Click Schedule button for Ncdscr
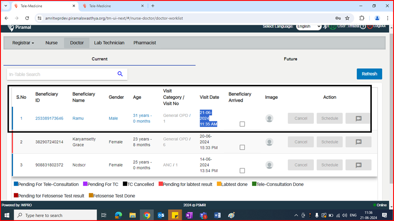Screen dimensions: 394x221 click(329, 165)
